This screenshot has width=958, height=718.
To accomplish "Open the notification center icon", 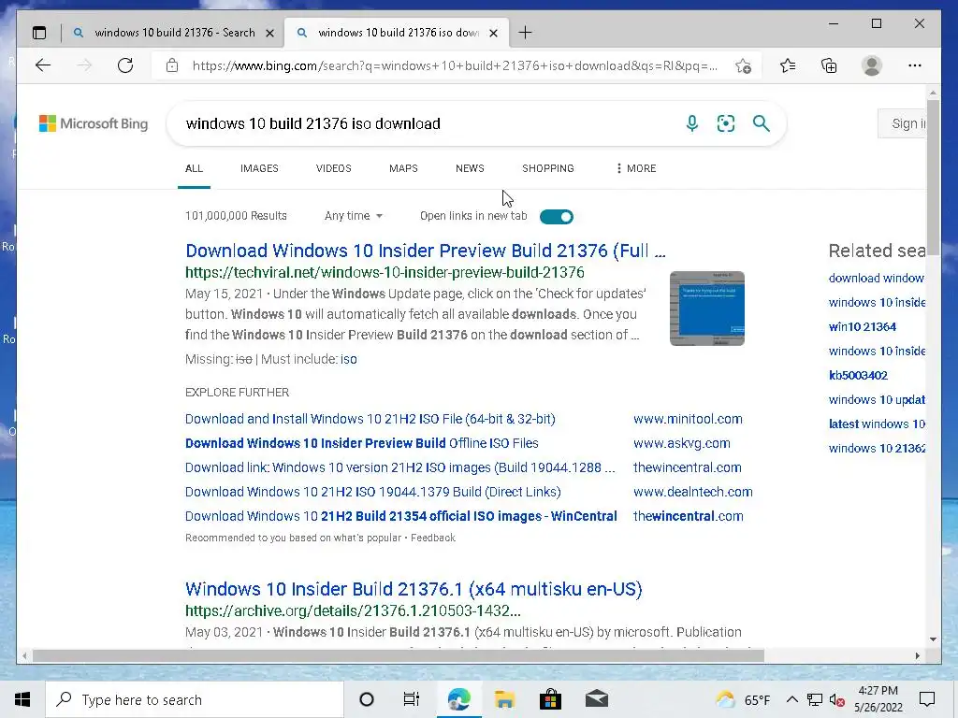I will (927, 699).
